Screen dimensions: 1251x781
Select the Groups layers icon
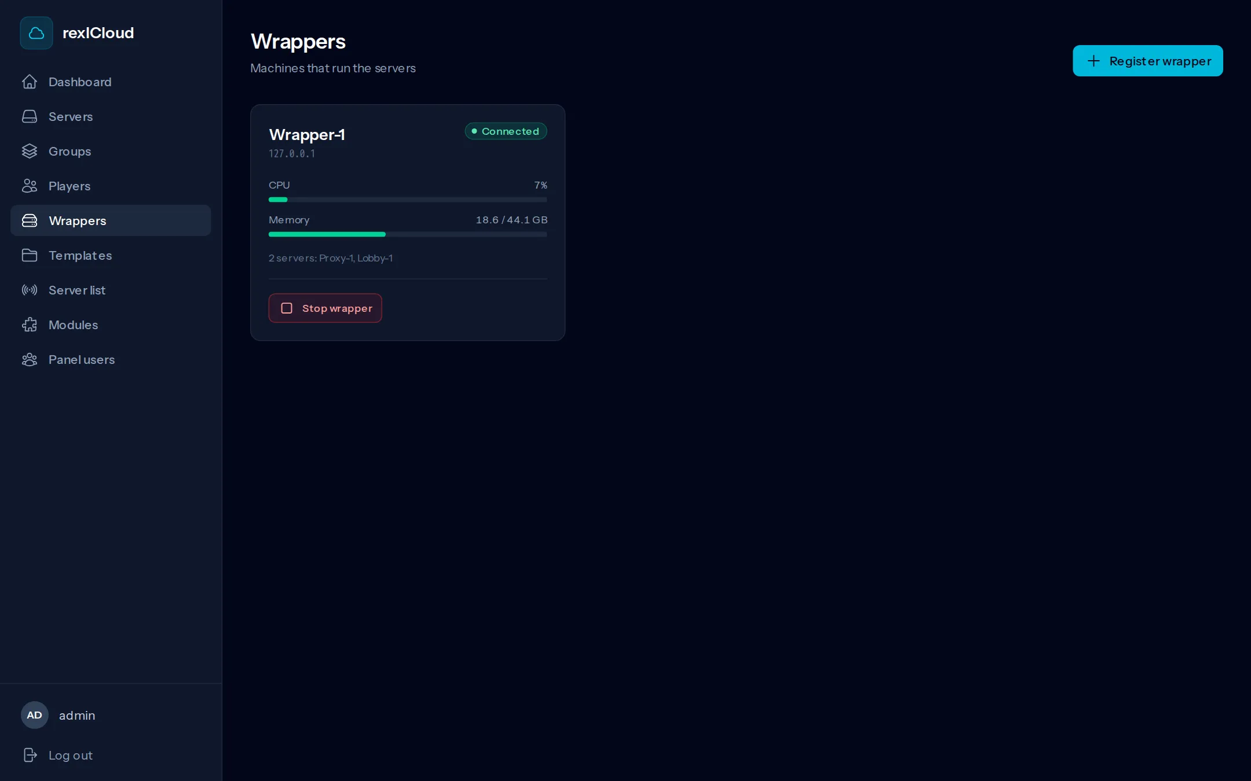pos(30,152)
